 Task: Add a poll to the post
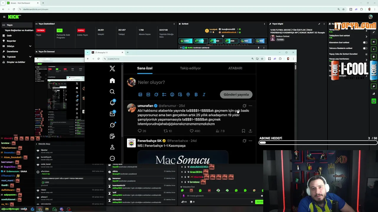(164, 95)
